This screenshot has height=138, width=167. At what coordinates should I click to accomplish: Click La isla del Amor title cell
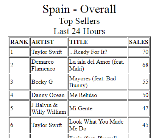pyautogui.click(x=98, y=65)
